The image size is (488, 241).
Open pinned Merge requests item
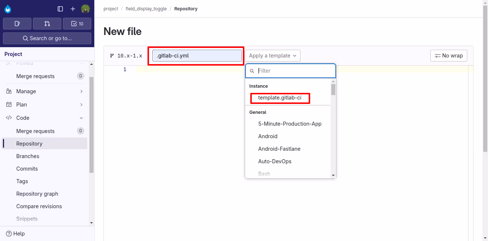click(x=44, y=76)
